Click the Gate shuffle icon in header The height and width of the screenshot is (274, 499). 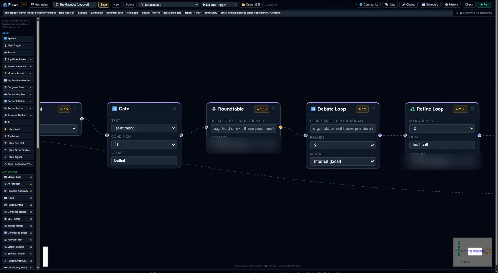pyautogui.click(x=114, y=109)
